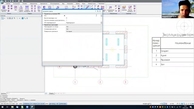Select the Создать помещение tool

pos(27,9)
